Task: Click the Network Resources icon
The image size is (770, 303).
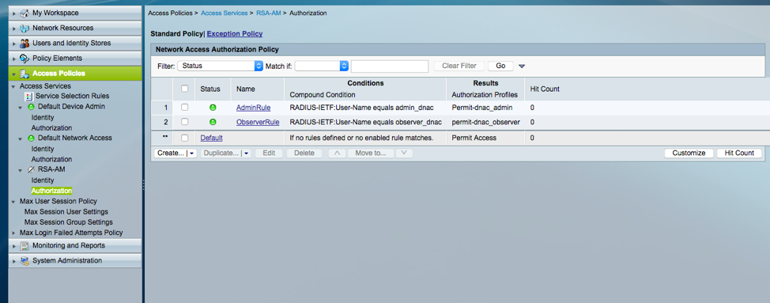Action: pos(25,28)
